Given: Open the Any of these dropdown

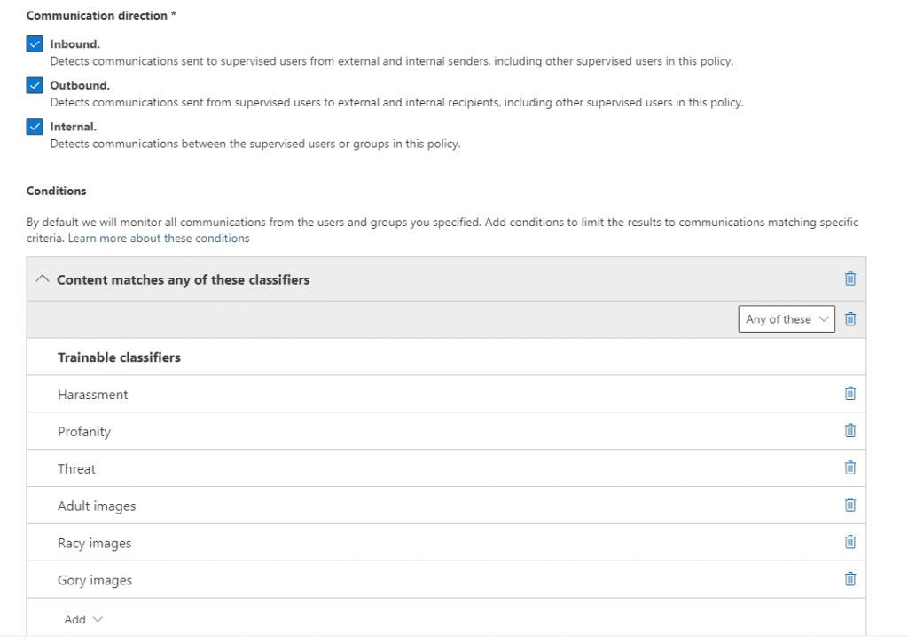Looking at the screenshot, I should pyautogui.click(x=787, y=319).
